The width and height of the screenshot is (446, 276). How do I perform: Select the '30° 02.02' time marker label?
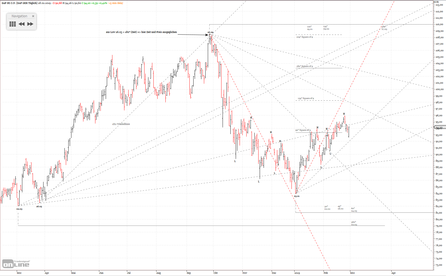(327, 208)
